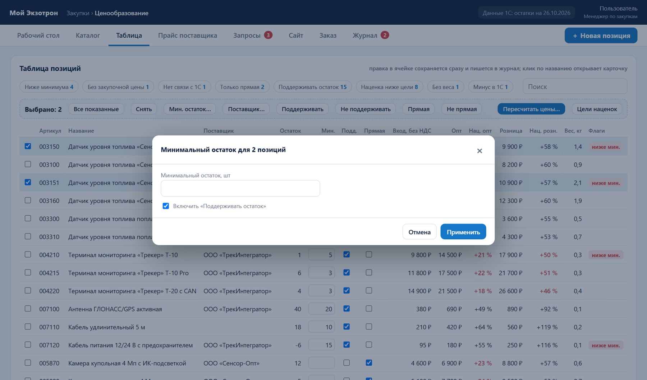This screenshot has width=647, height=380.
Task: Close the minimum stock dialog
Action: click(479, 151)
